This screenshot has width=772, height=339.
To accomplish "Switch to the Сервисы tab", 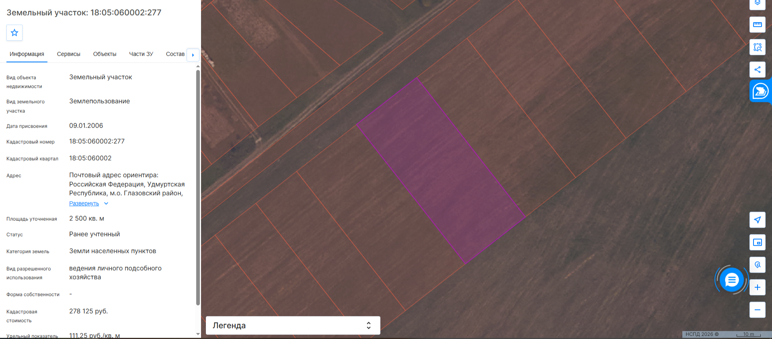I will point(69,54).
